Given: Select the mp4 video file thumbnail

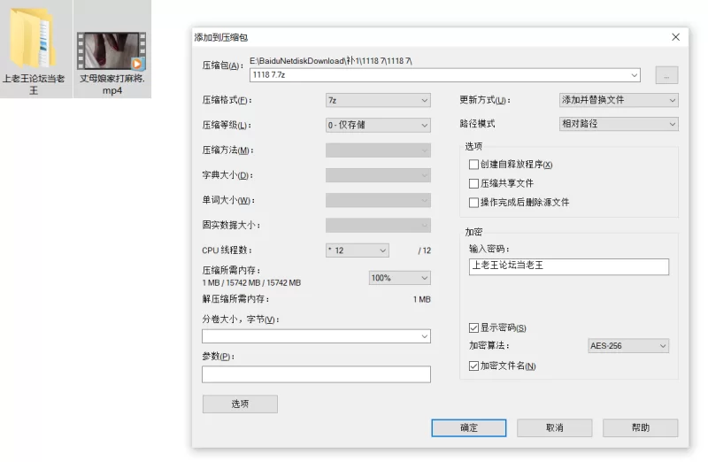Looking at the screenshot, I should (x=111, y=50).
